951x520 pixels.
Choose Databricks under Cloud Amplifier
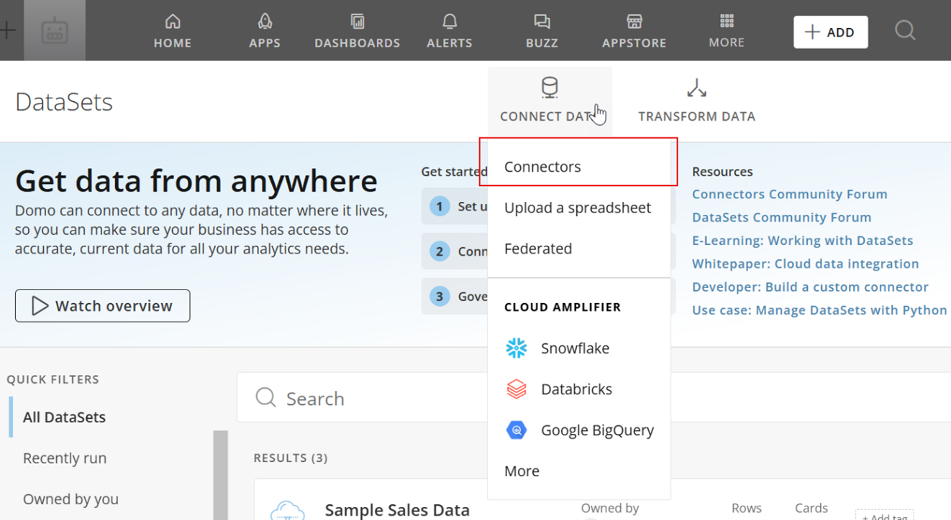pyautogui.click(x=575, y=389)
